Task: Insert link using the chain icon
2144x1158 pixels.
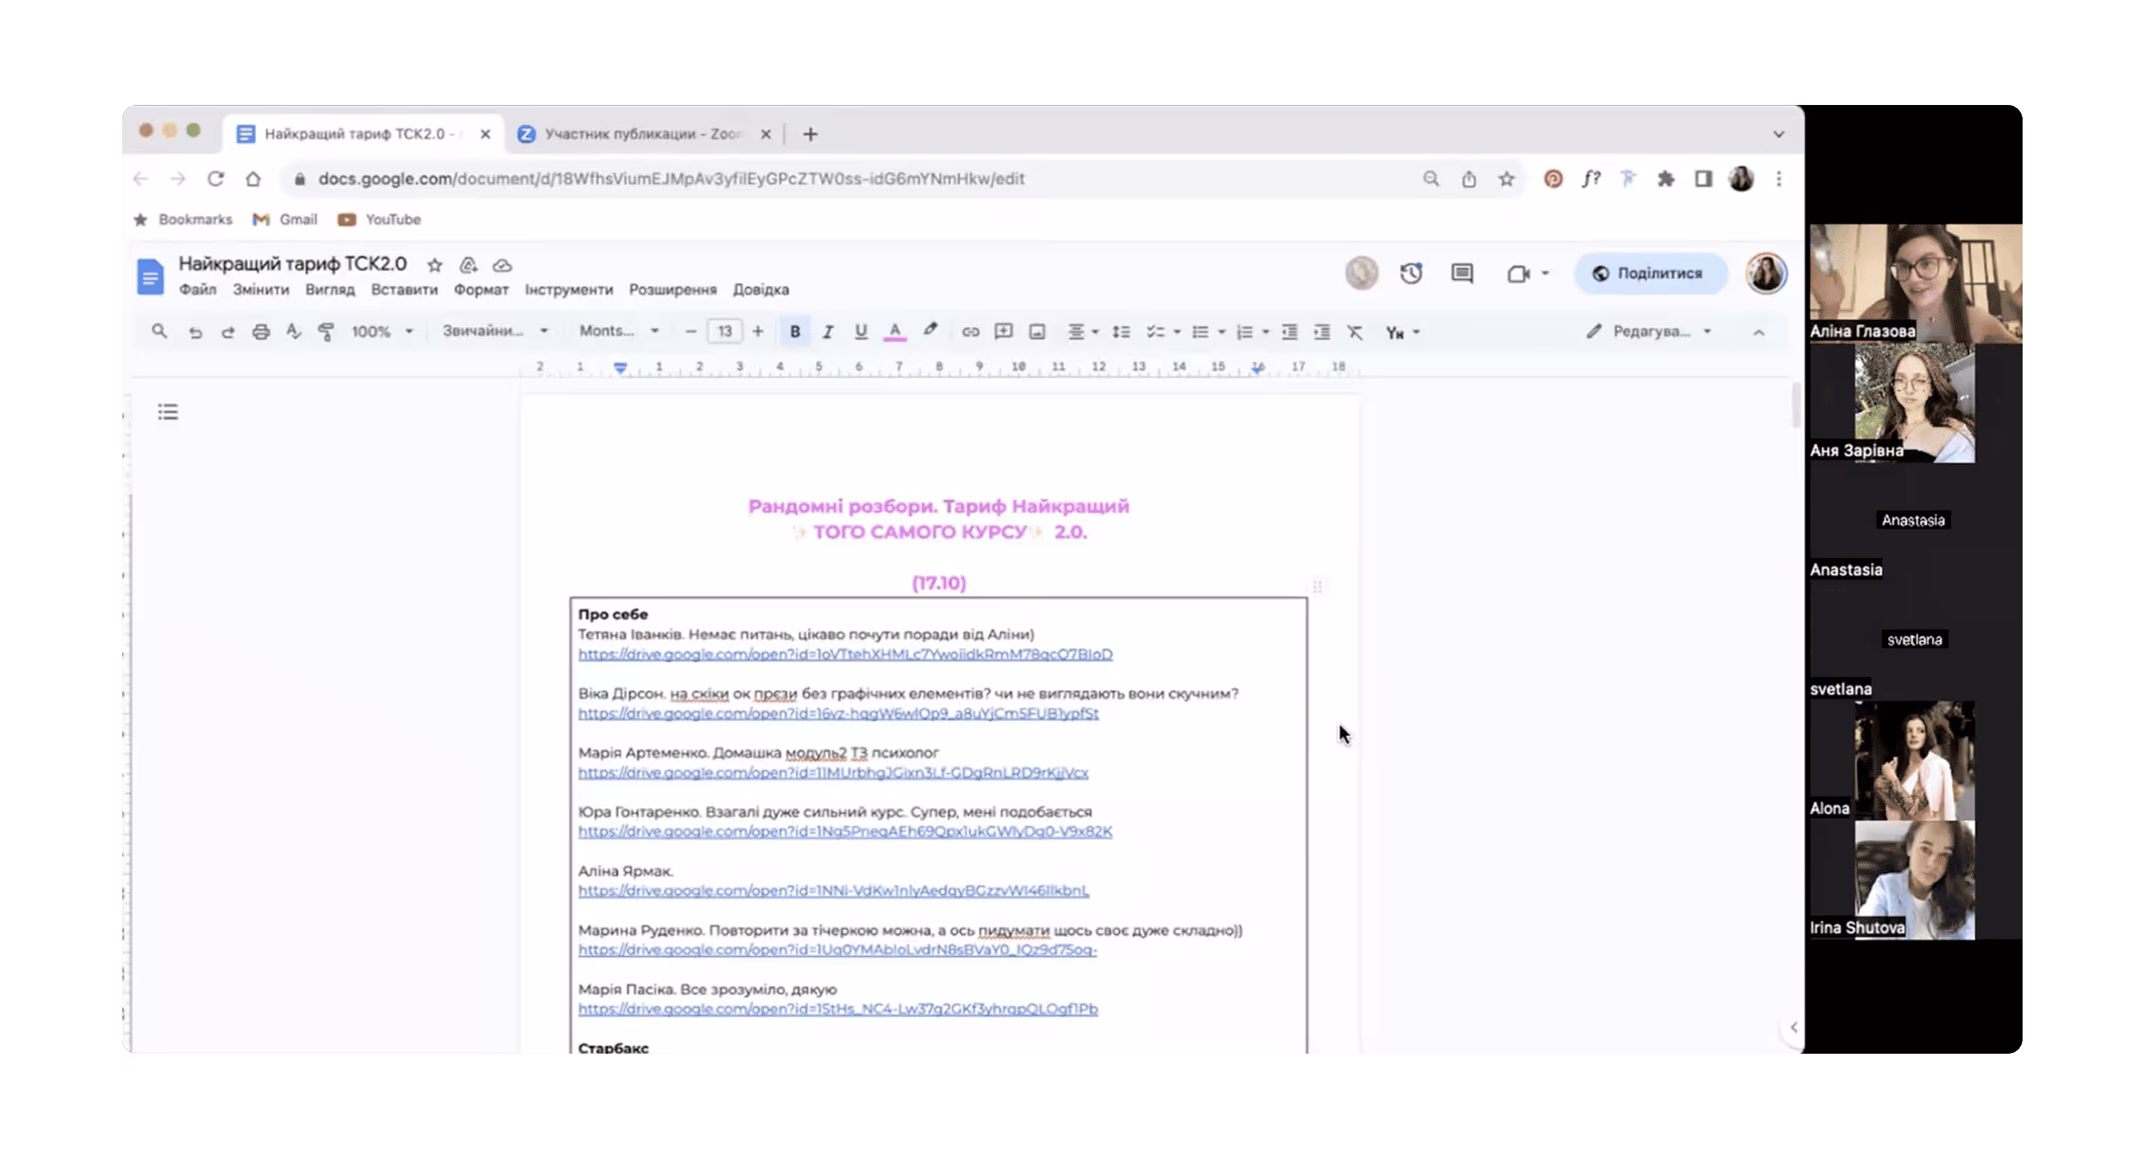Action: [970, 332]
